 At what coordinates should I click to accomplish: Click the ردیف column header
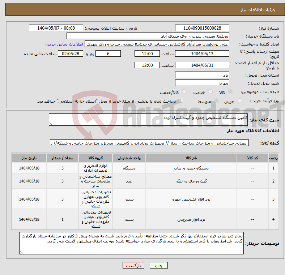coord(273,158)
